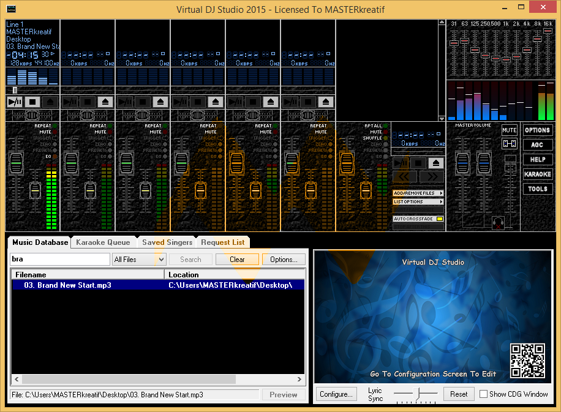This screenshot has height=412, width=561.
Task: Toggle the Auto Crossfade yellow switch
Action: [440, 219]
